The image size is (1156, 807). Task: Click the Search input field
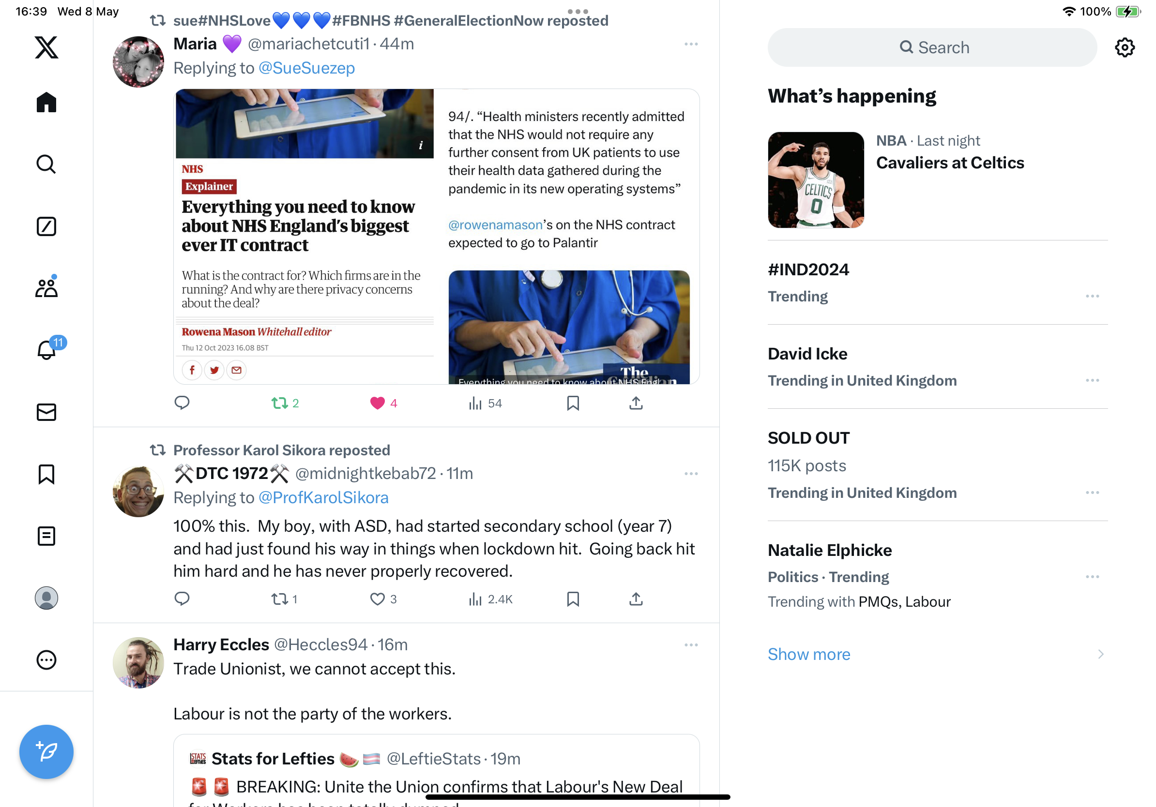pos(932,47)
